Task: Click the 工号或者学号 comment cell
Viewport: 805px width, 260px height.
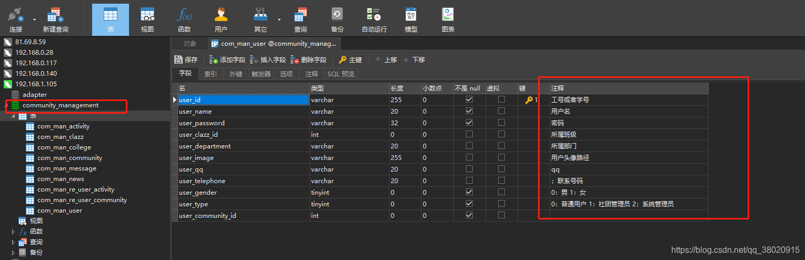Action: [629, 99]
